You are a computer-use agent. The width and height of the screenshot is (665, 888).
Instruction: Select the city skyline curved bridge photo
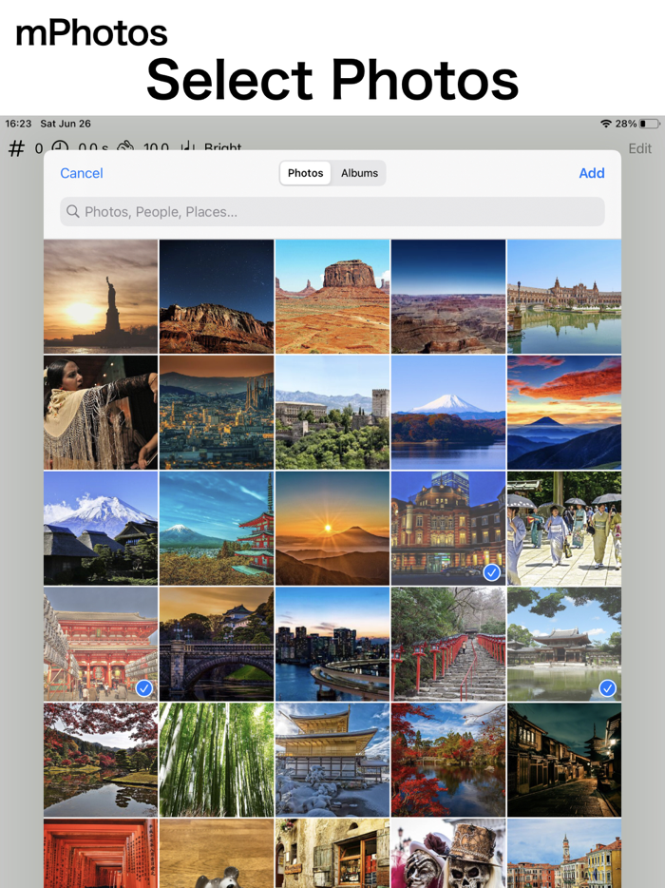click(332, 645)
